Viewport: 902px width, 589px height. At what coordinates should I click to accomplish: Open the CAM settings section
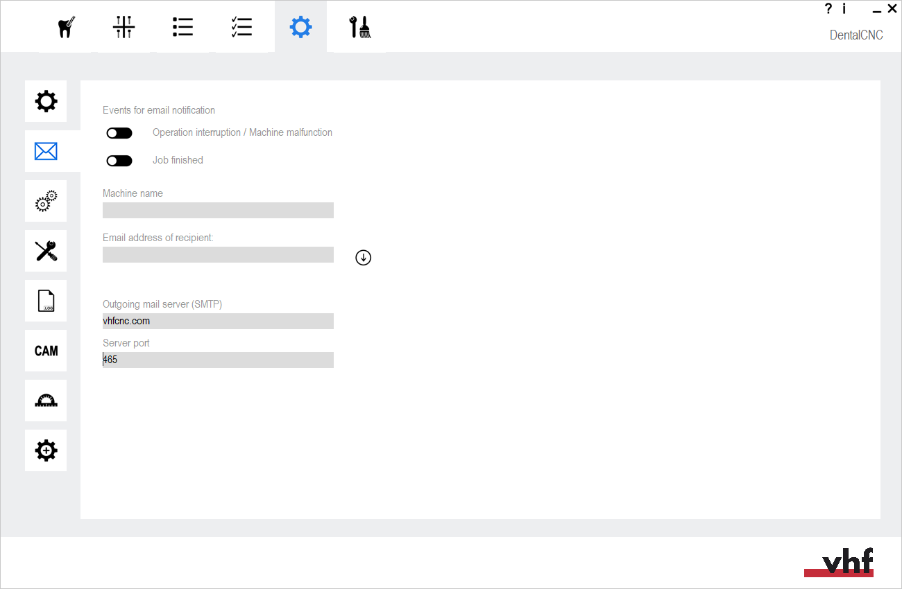click(46, 351)
